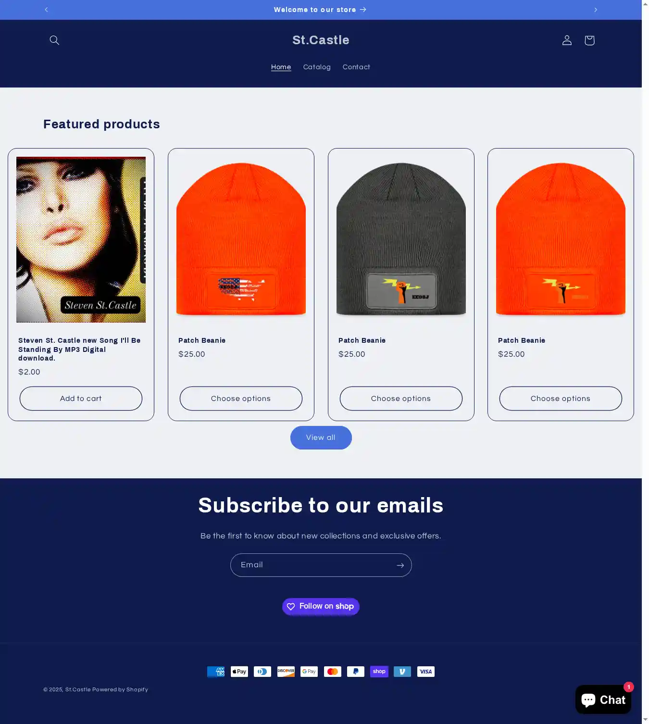Click the Follow on shop button
The width and height of the screenshot is (649, 724).
pyautogui.click(x=321, y=606)
